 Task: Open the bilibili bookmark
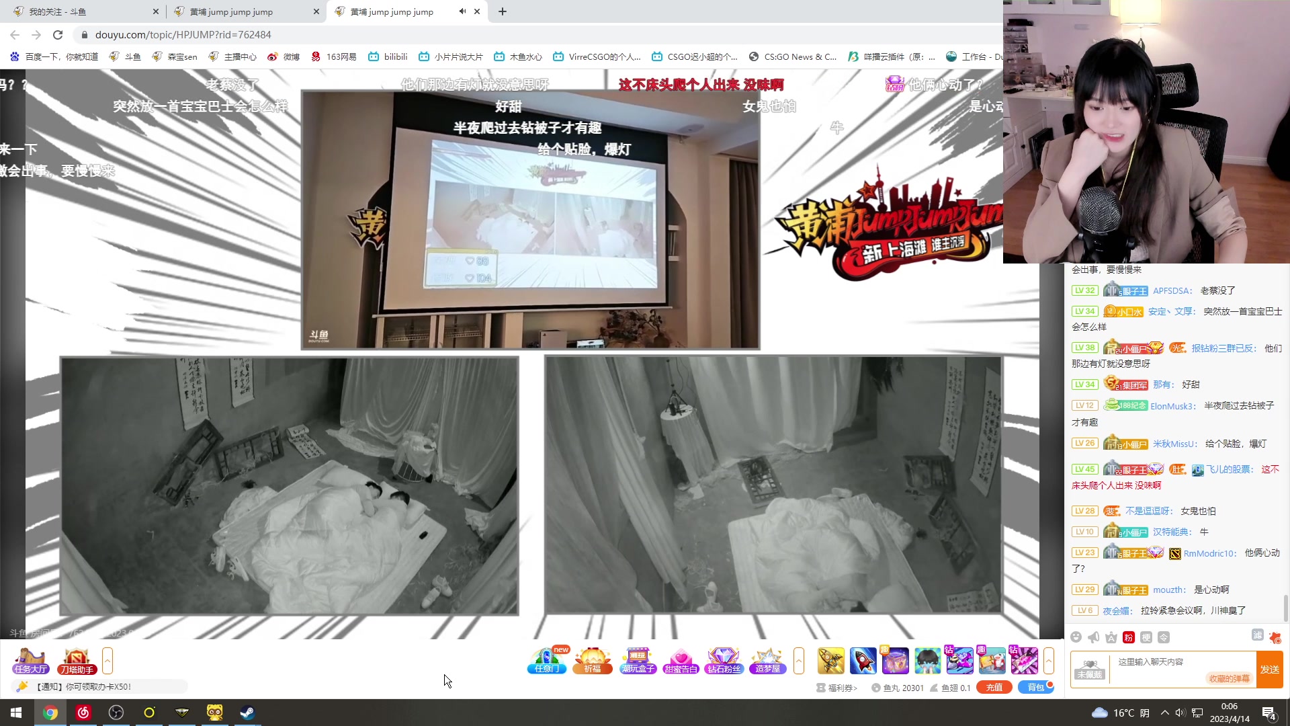point(388,56)
